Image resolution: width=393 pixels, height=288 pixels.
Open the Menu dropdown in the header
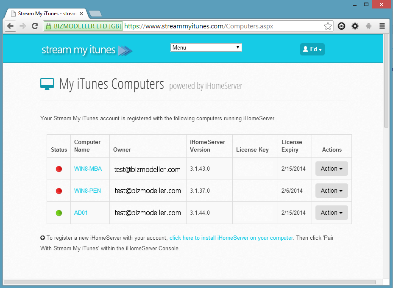pyautogui.click(x=206, y=47)
